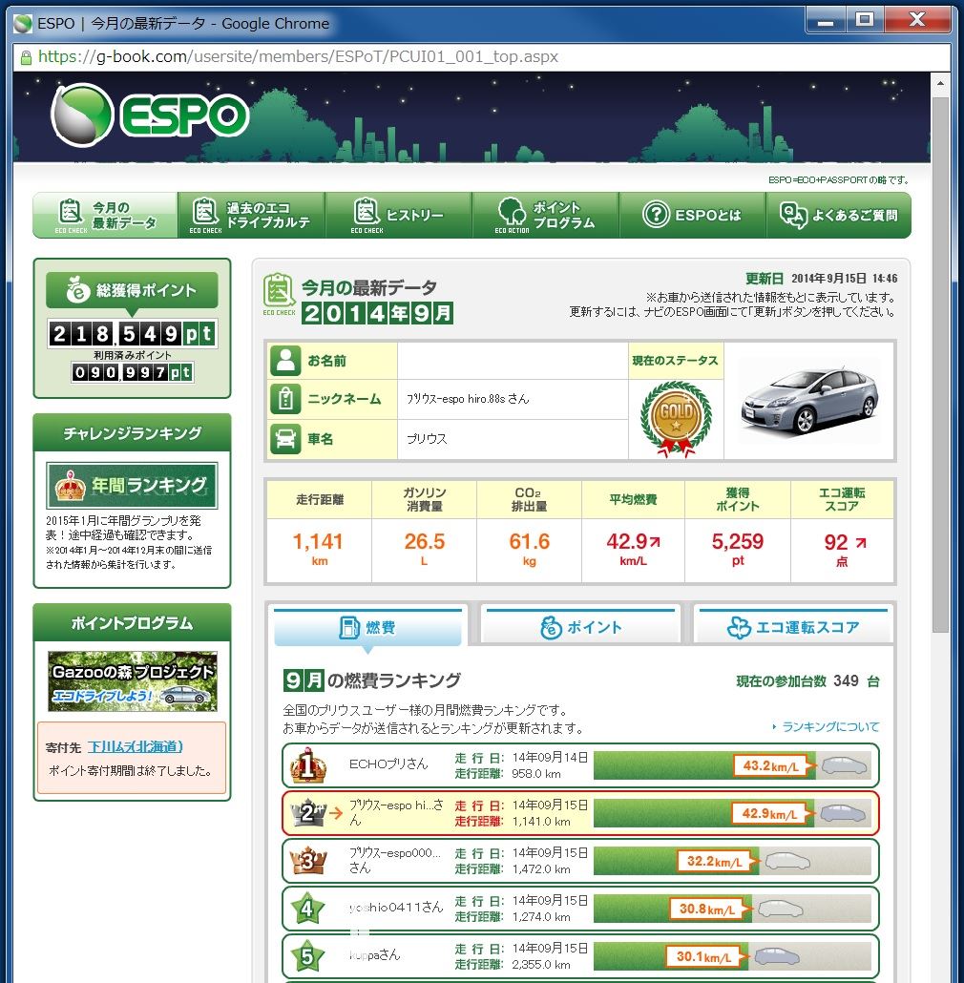Click fuel pump icon on 燃費 tab
964x983 pixels.
349,627
